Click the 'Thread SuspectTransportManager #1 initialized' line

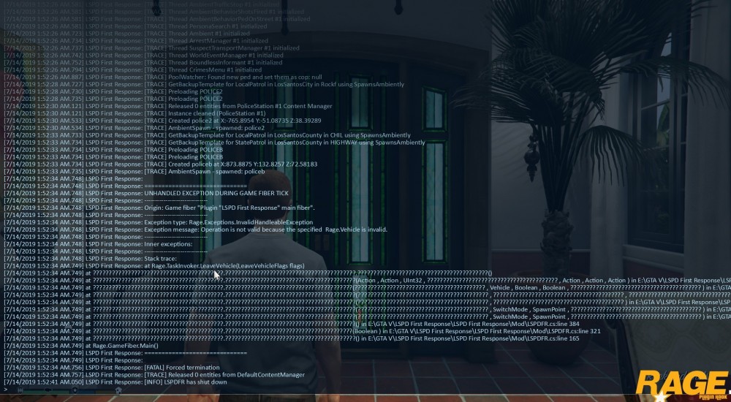[151, 48]
